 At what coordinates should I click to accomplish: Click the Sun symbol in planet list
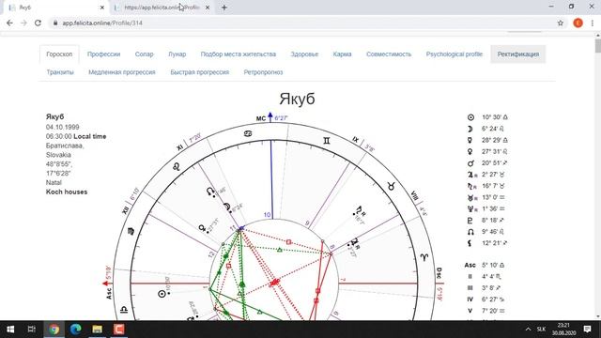(470, 117)
